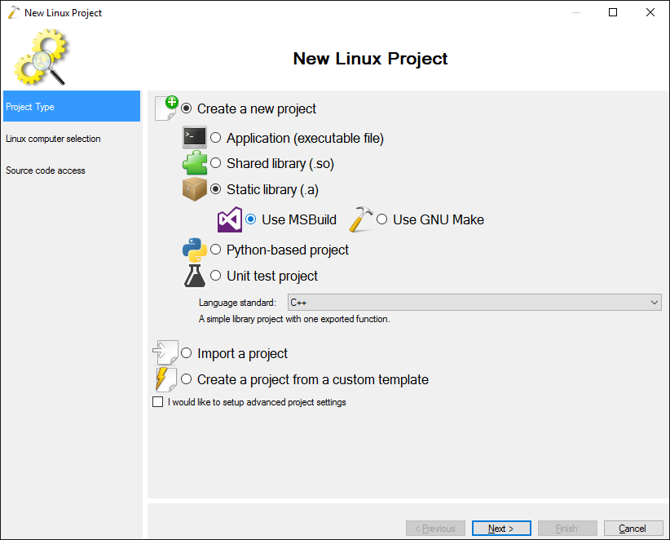Click the lightning bolt custom template icon
Viewport: 670px width, 540px height.
pyautogui.click(x=165, y=379)
